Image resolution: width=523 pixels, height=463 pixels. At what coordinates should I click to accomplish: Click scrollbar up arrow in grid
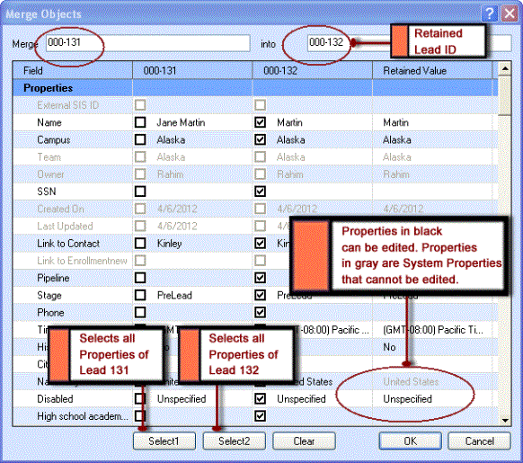pos(505,68)
